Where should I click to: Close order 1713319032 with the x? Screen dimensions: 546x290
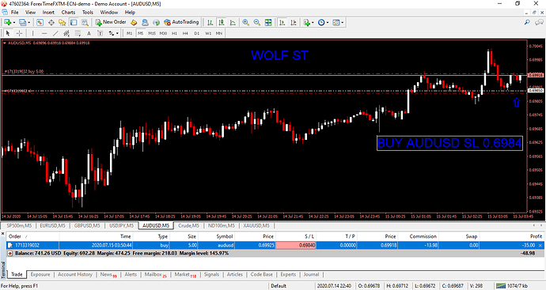(540, 246)
